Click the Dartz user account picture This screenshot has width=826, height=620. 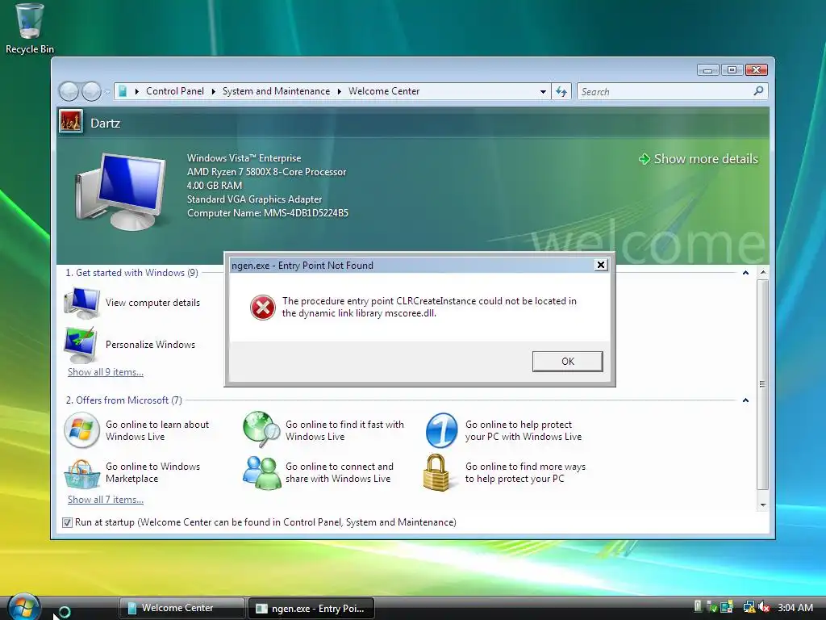(x=71, y=123)
